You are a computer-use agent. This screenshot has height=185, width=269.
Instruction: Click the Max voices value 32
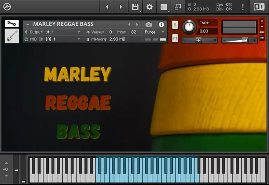tap(133, 32)
